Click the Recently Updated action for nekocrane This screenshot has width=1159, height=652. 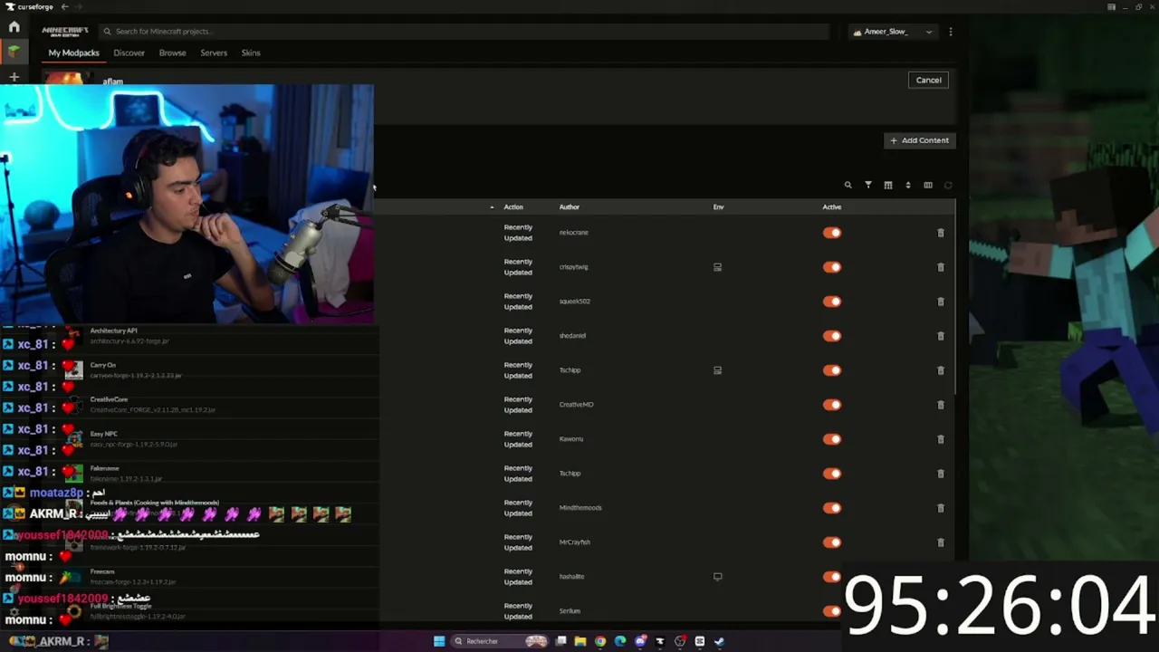pyautogui.click(x=518, y=233)
